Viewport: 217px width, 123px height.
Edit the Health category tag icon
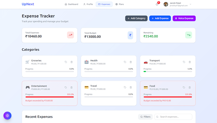(125, 62)
